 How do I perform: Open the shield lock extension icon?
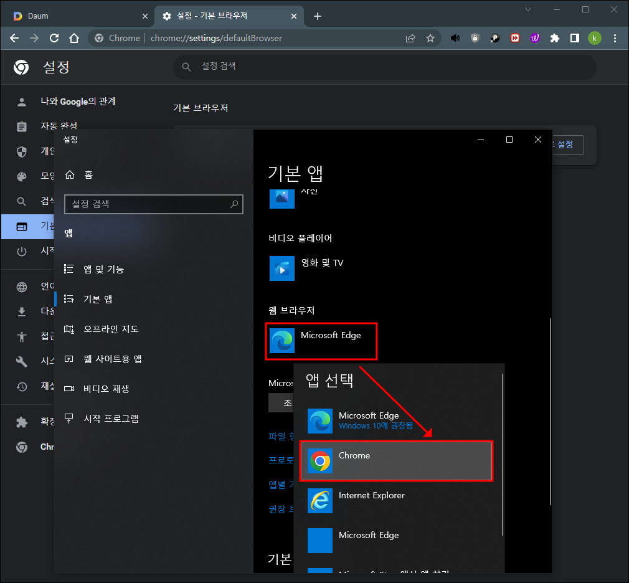click(x=475, y=38)
